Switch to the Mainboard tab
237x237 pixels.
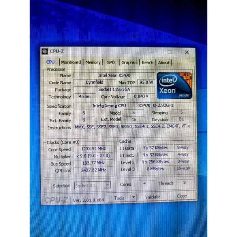coord(71,62)
